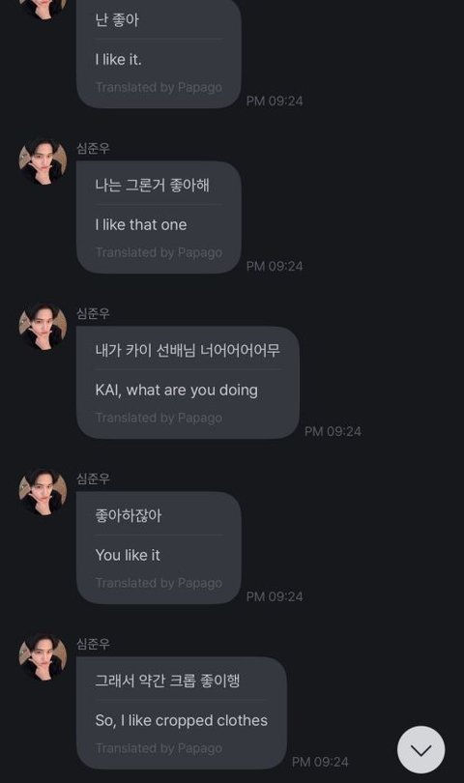Tap the avatar next to 'cropped clothes' message
This screenshot has height=783, width=464.
pos(43,657)
